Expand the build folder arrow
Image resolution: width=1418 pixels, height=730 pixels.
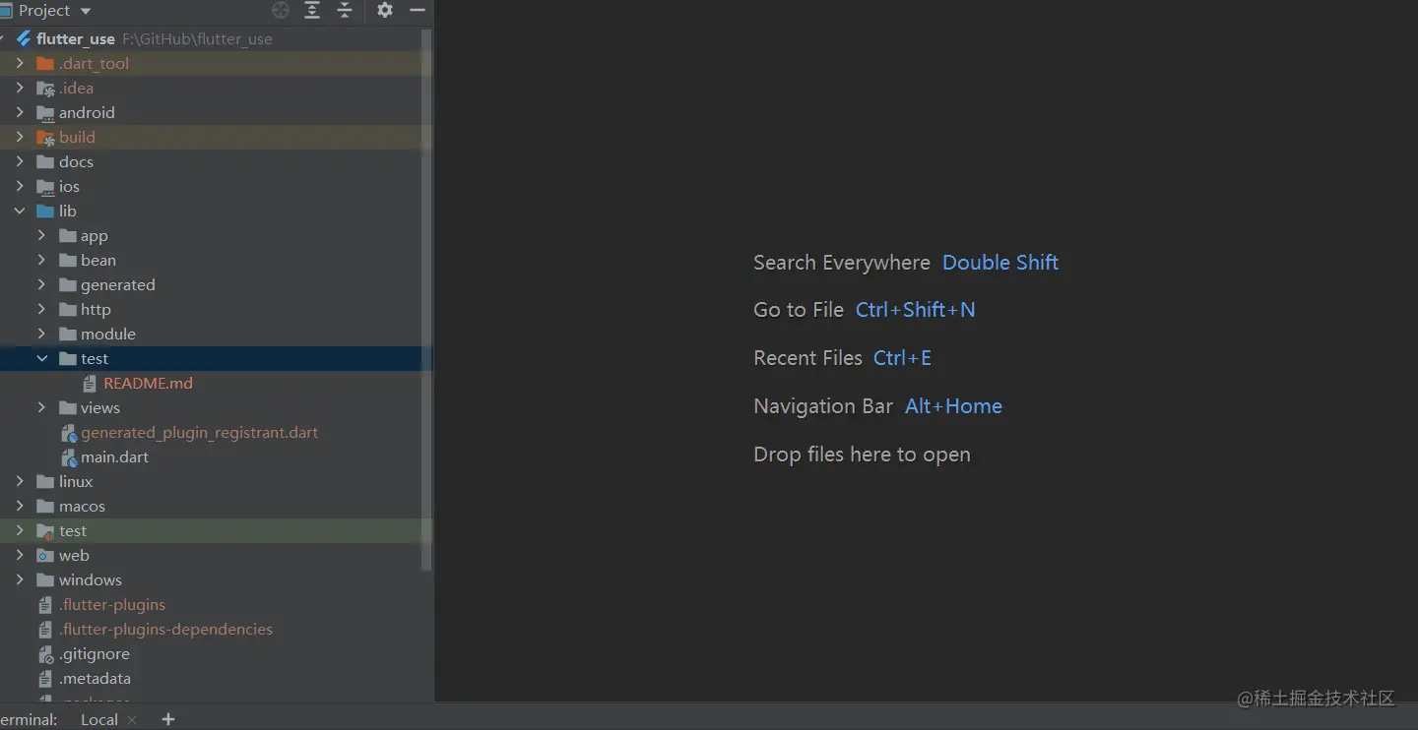coord(20,138)
